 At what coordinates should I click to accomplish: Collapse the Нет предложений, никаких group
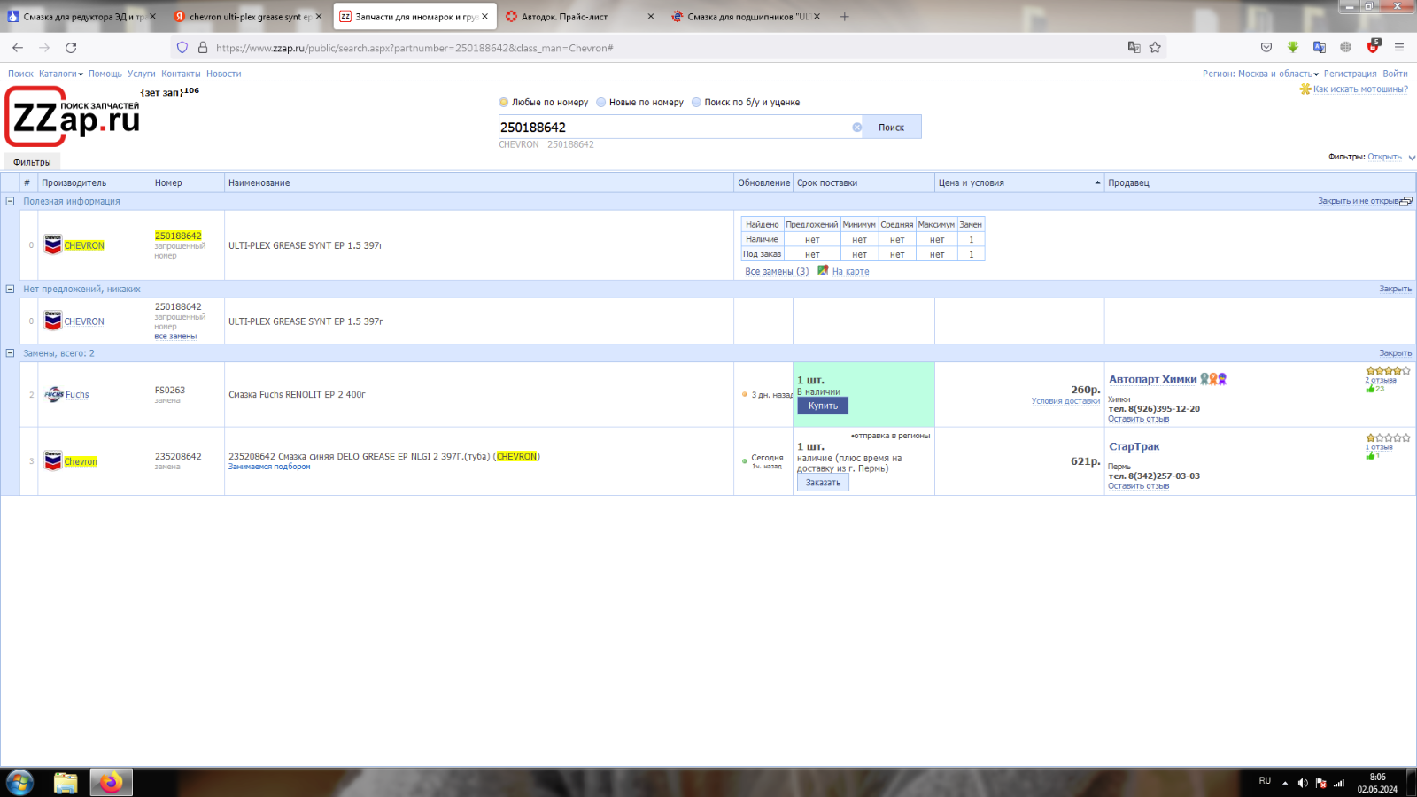pyautogui.click(x=11, y=289)
